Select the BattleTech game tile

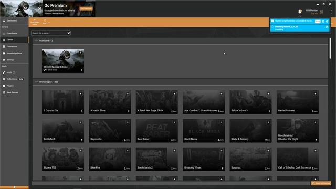click(x=63, y=131)
